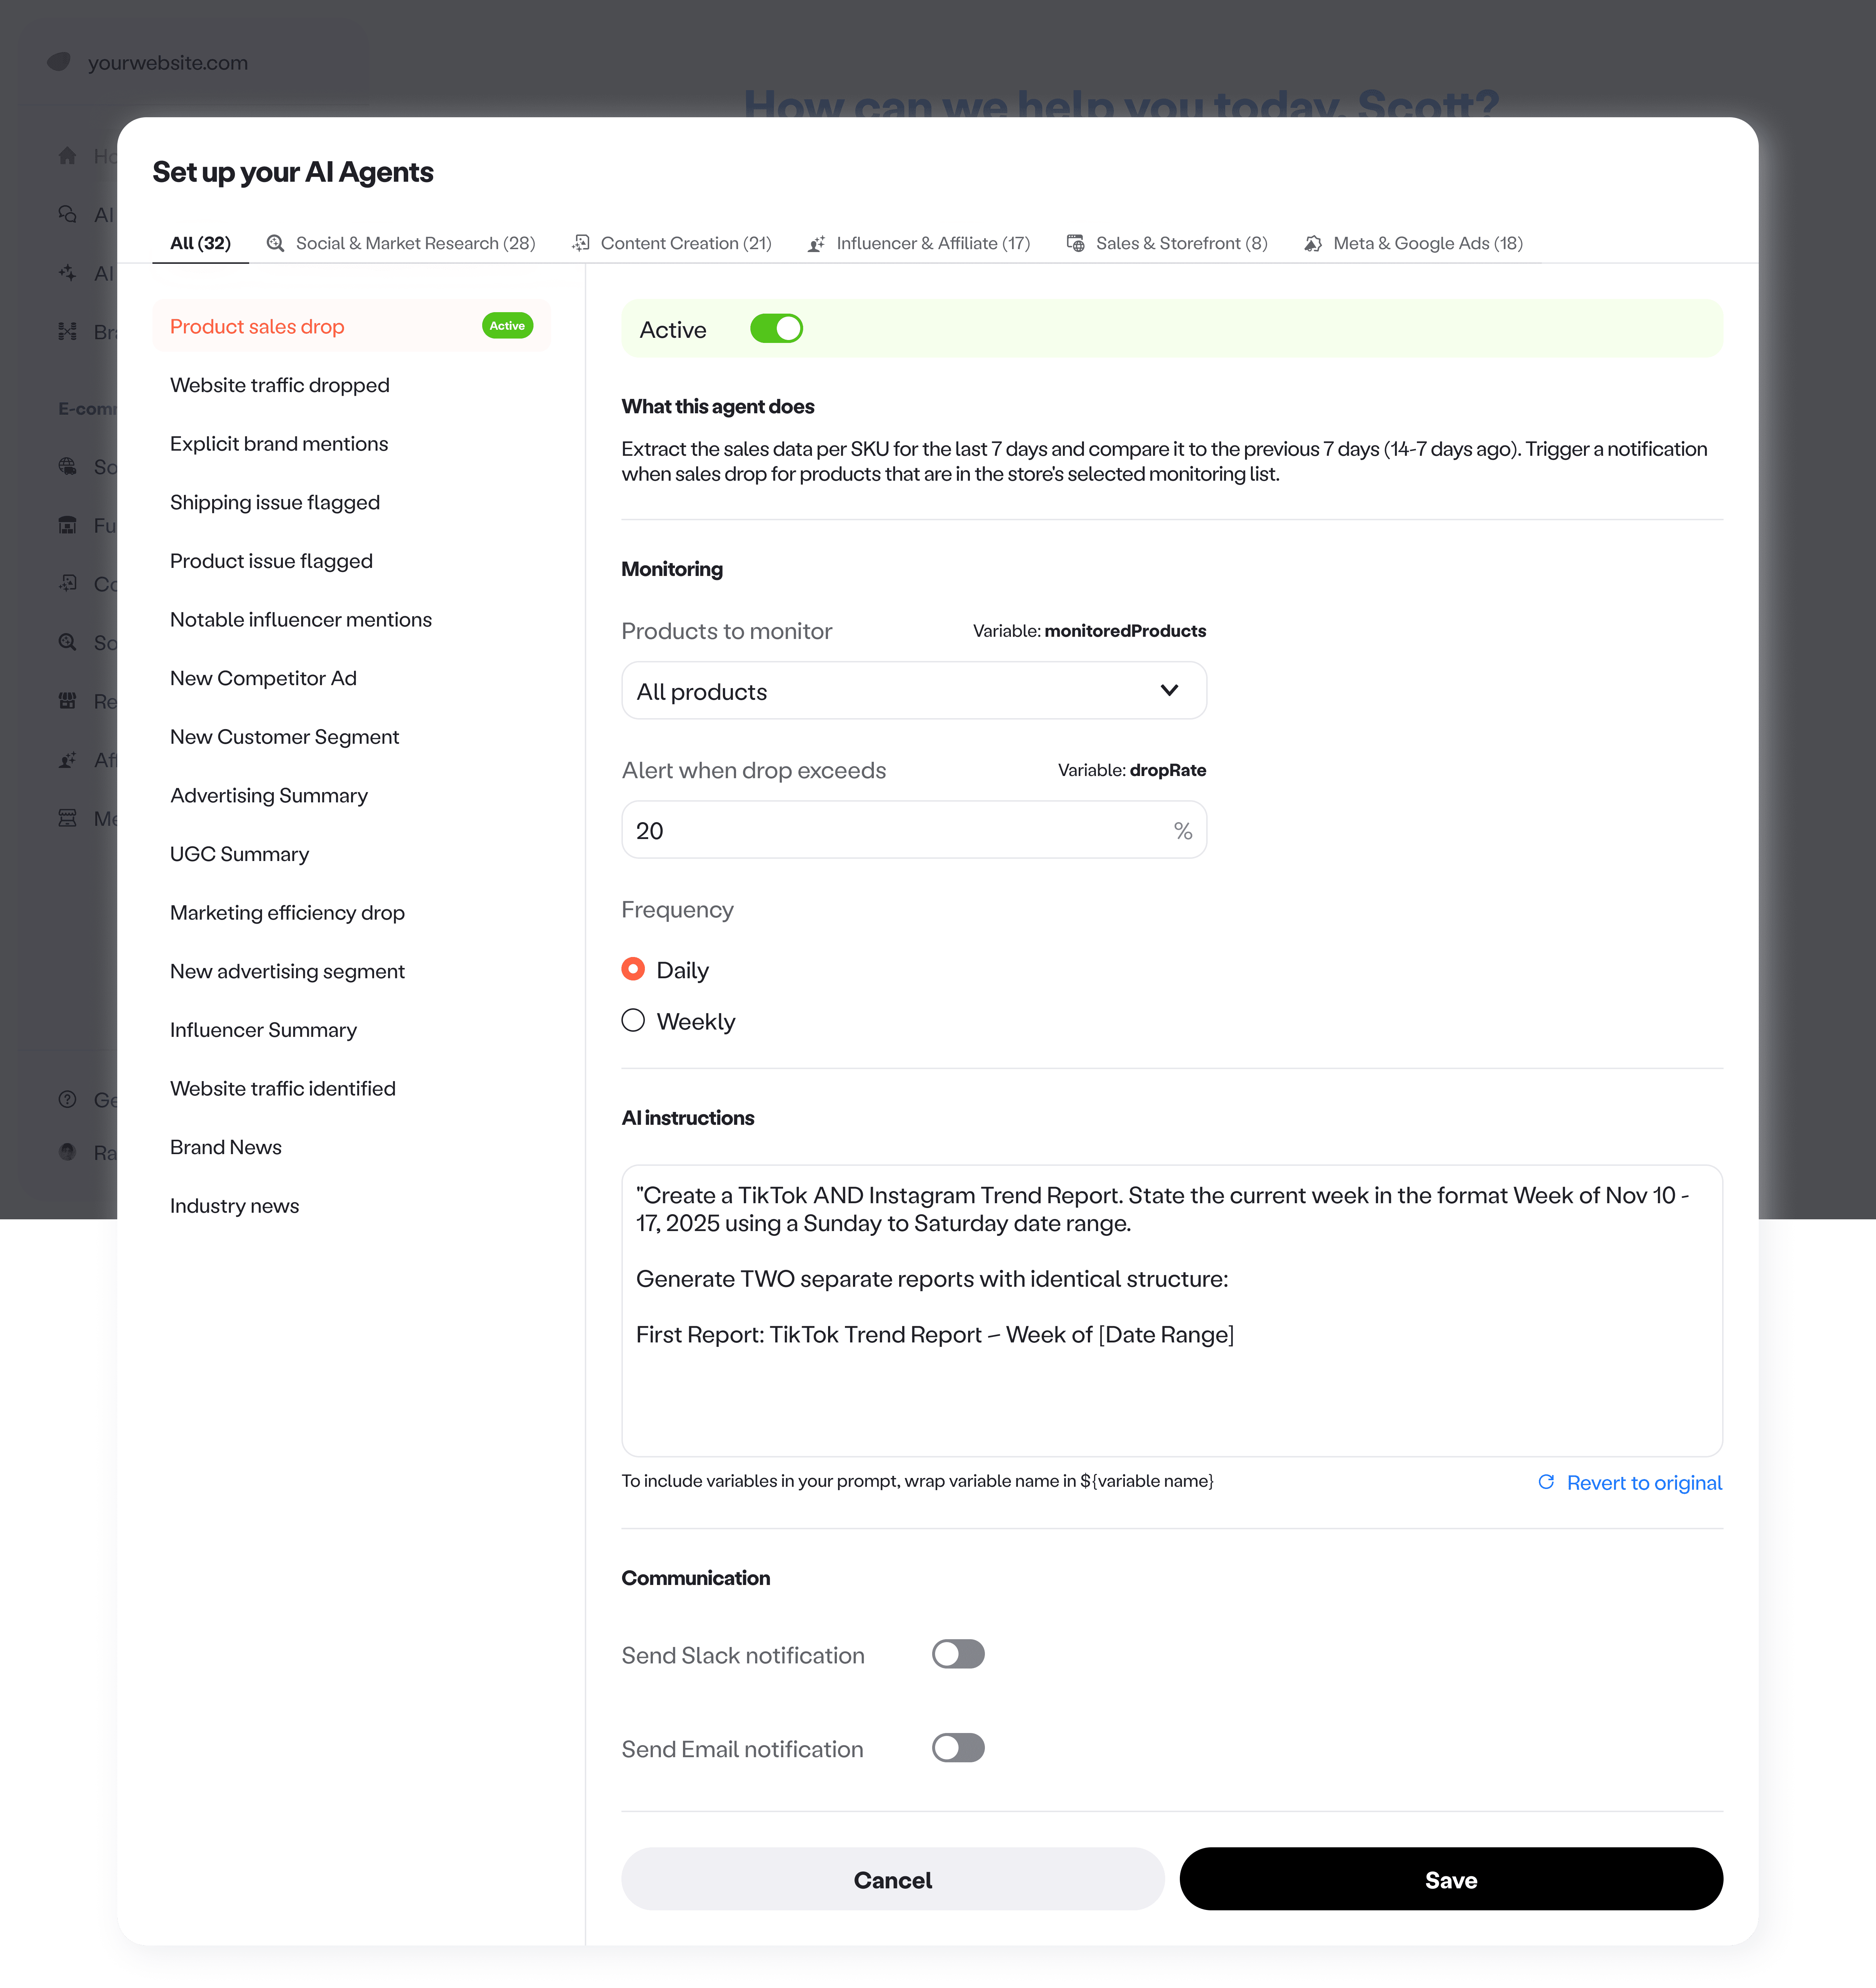The width and height of the screenshot is (1876, 1988).
Task: Select the Daily frequency radio button
Action: pos(633,969)
